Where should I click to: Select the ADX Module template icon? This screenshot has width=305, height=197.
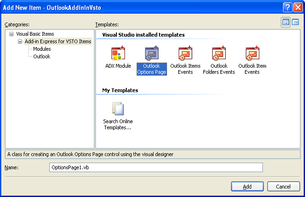118,53
